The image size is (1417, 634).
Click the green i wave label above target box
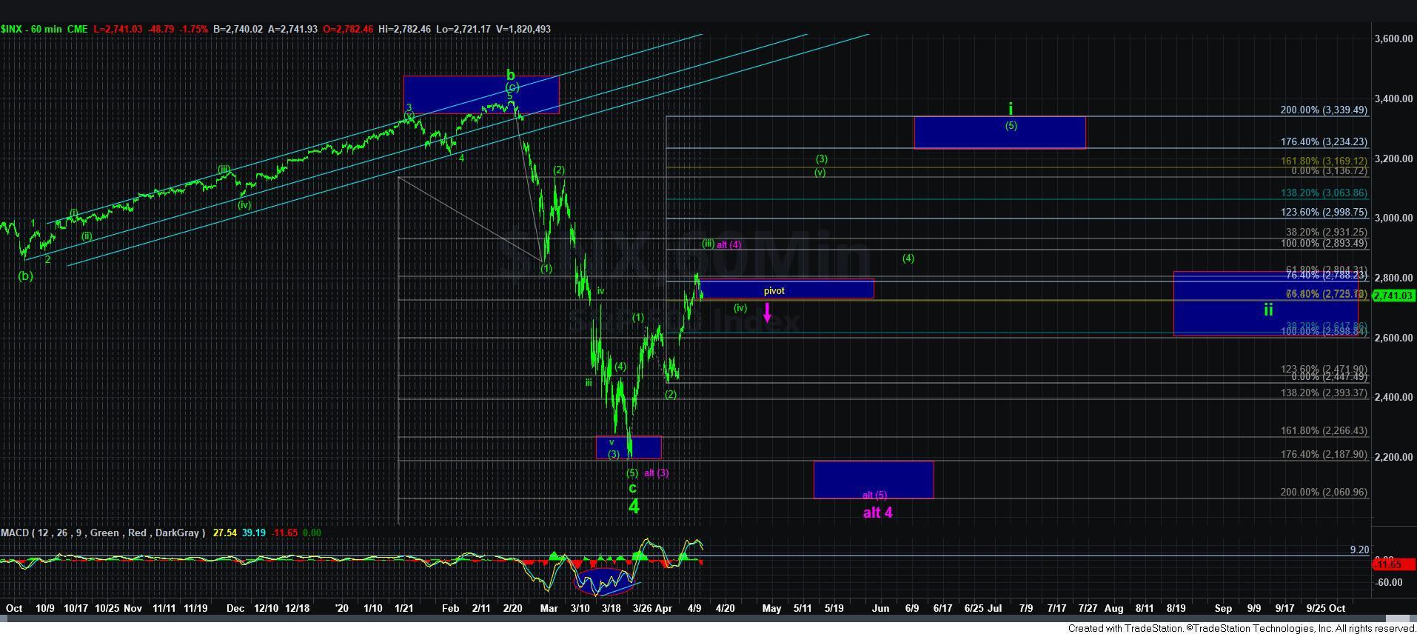(x=1011, y=110)
